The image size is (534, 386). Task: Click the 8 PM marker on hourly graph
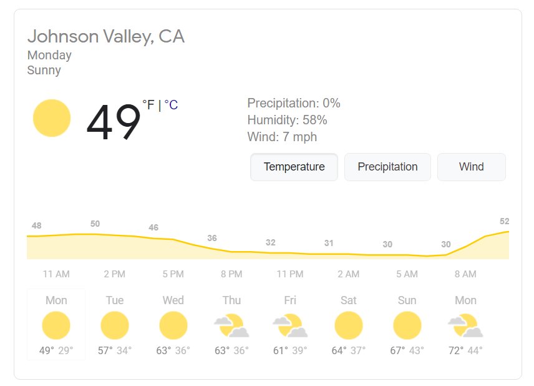click(231, 274)
